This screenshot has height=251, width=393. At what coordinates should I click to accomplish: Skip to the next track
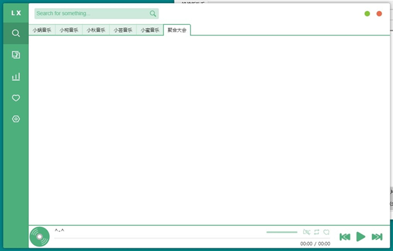tap(377, 237)
